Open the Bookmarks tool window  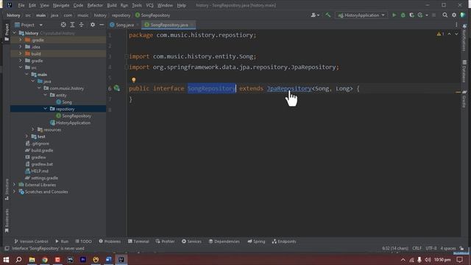click(7, 221)
